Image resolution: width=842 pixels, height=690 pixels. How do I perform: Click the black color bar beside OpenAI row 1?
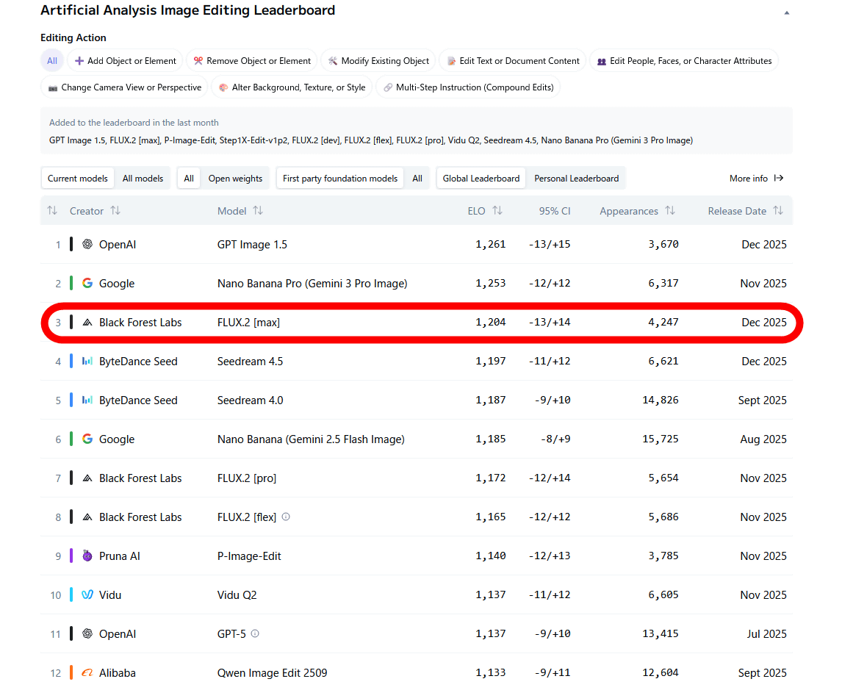click(71, 245)
